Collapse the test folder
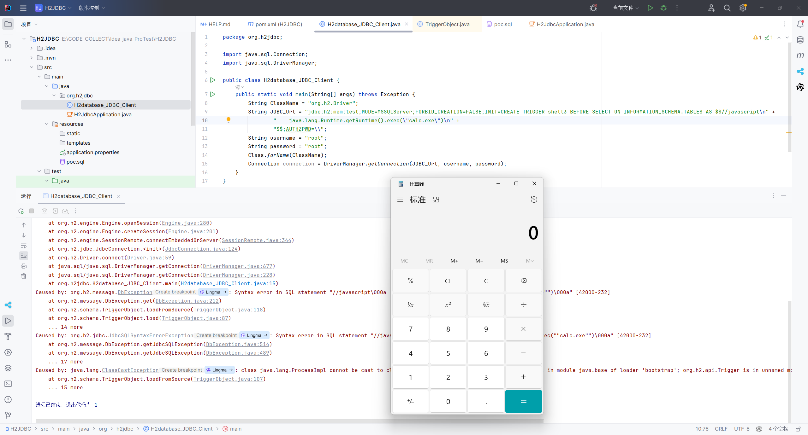808x435 pixels. point(39,171)
